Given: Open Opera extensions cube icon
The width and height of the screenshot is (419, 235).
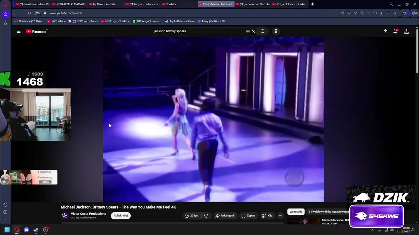Looking at the screenshot, I should [x=404, y=13].
